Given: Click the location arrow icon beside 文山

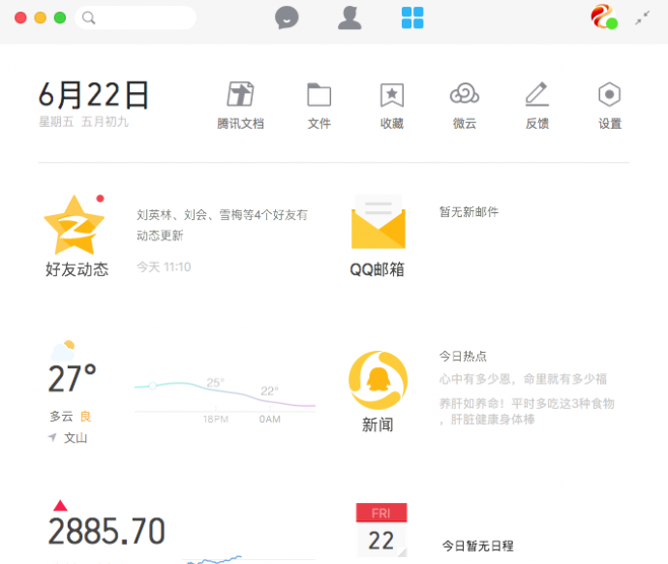Looking at the screenshot, I should point(52,437).
